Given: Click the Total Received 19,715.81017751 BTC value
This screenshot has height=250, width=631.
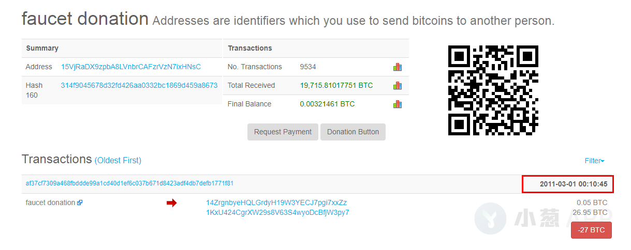Looking at the screenshot, I should pyautogui.click(x=336, y=85).
